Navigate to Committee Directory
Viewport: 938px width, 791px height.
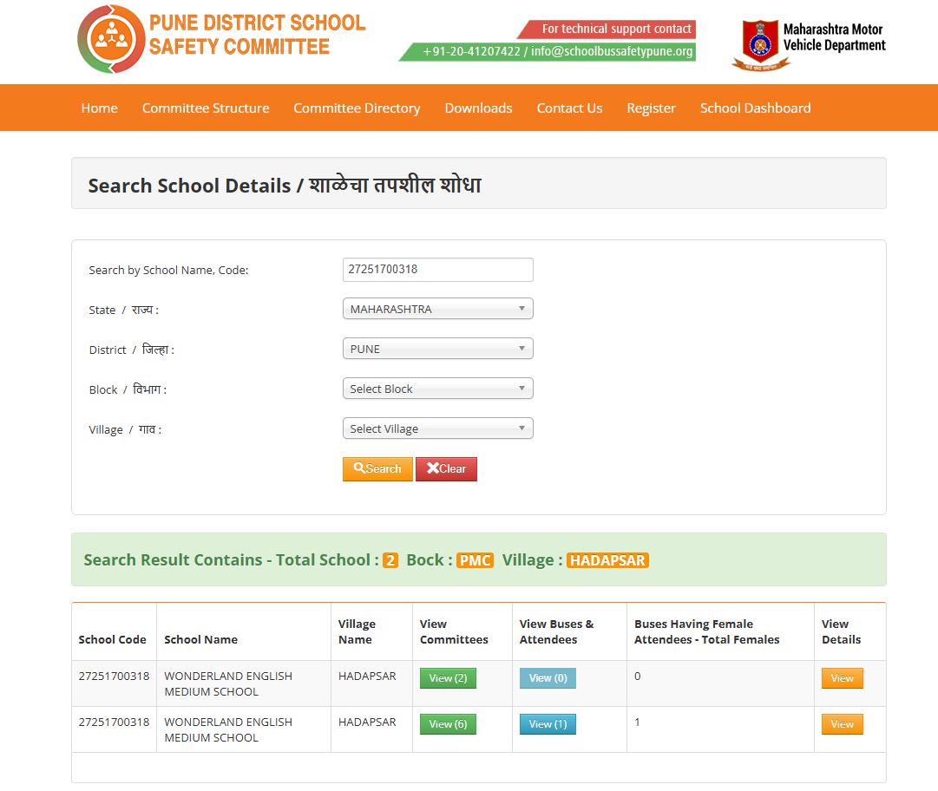click(x=357, y=108)
